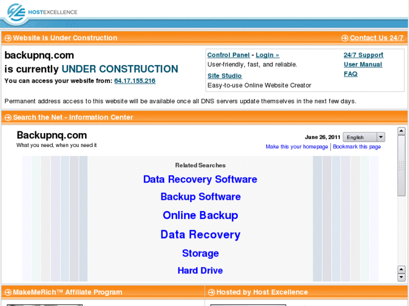The width and height of the screenshot is (409, 306).
Task: Click arrow icon beside Contact Us 24/7
Action: coord(344,38)
